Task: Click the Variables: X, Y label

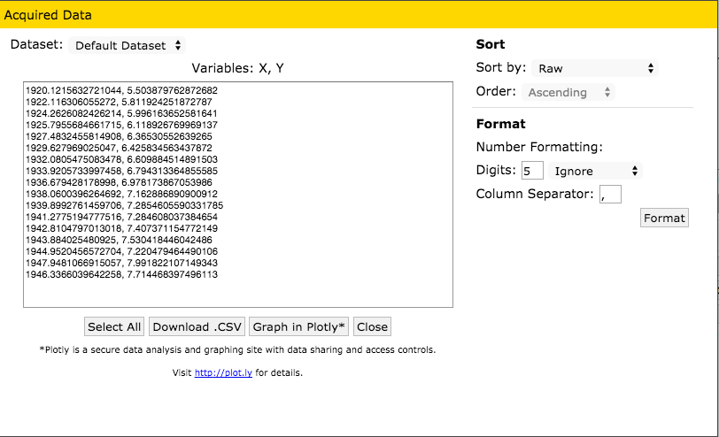Action: pyautogui.click(x=237, y=68)
